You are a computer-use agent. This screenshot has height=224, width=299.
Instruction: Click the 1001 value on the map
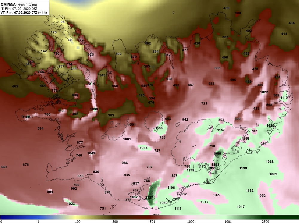127,139
